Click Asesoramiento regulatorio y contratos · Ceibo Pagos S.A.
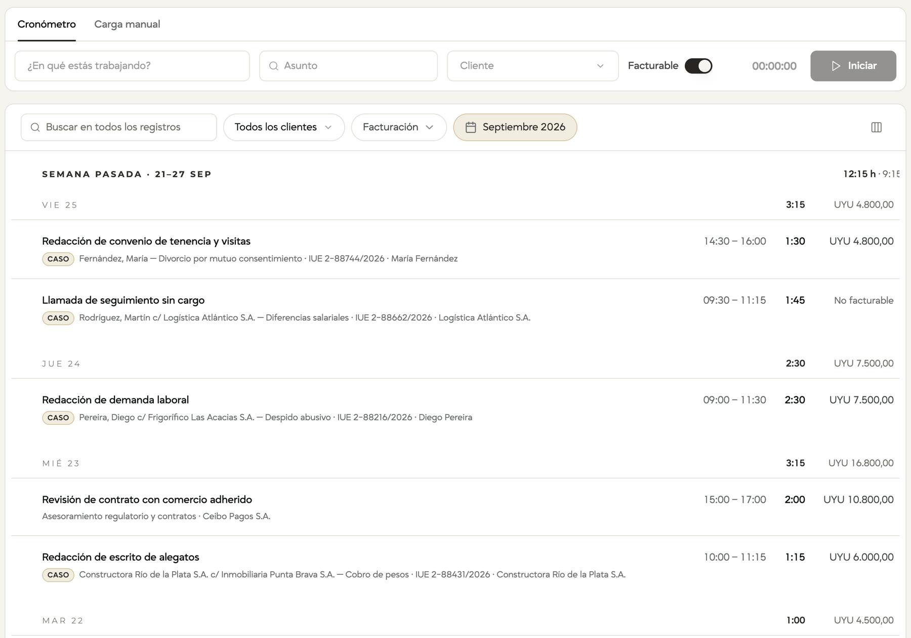Image resolution: width=911 pixels, height=638 pixels. [156, 516]
